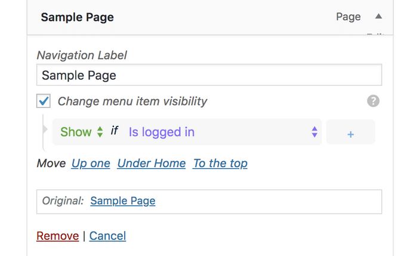Uncheck Change menu item visibility checkbox
This screenshot has height=256, width=404.
tap(44, 101)
